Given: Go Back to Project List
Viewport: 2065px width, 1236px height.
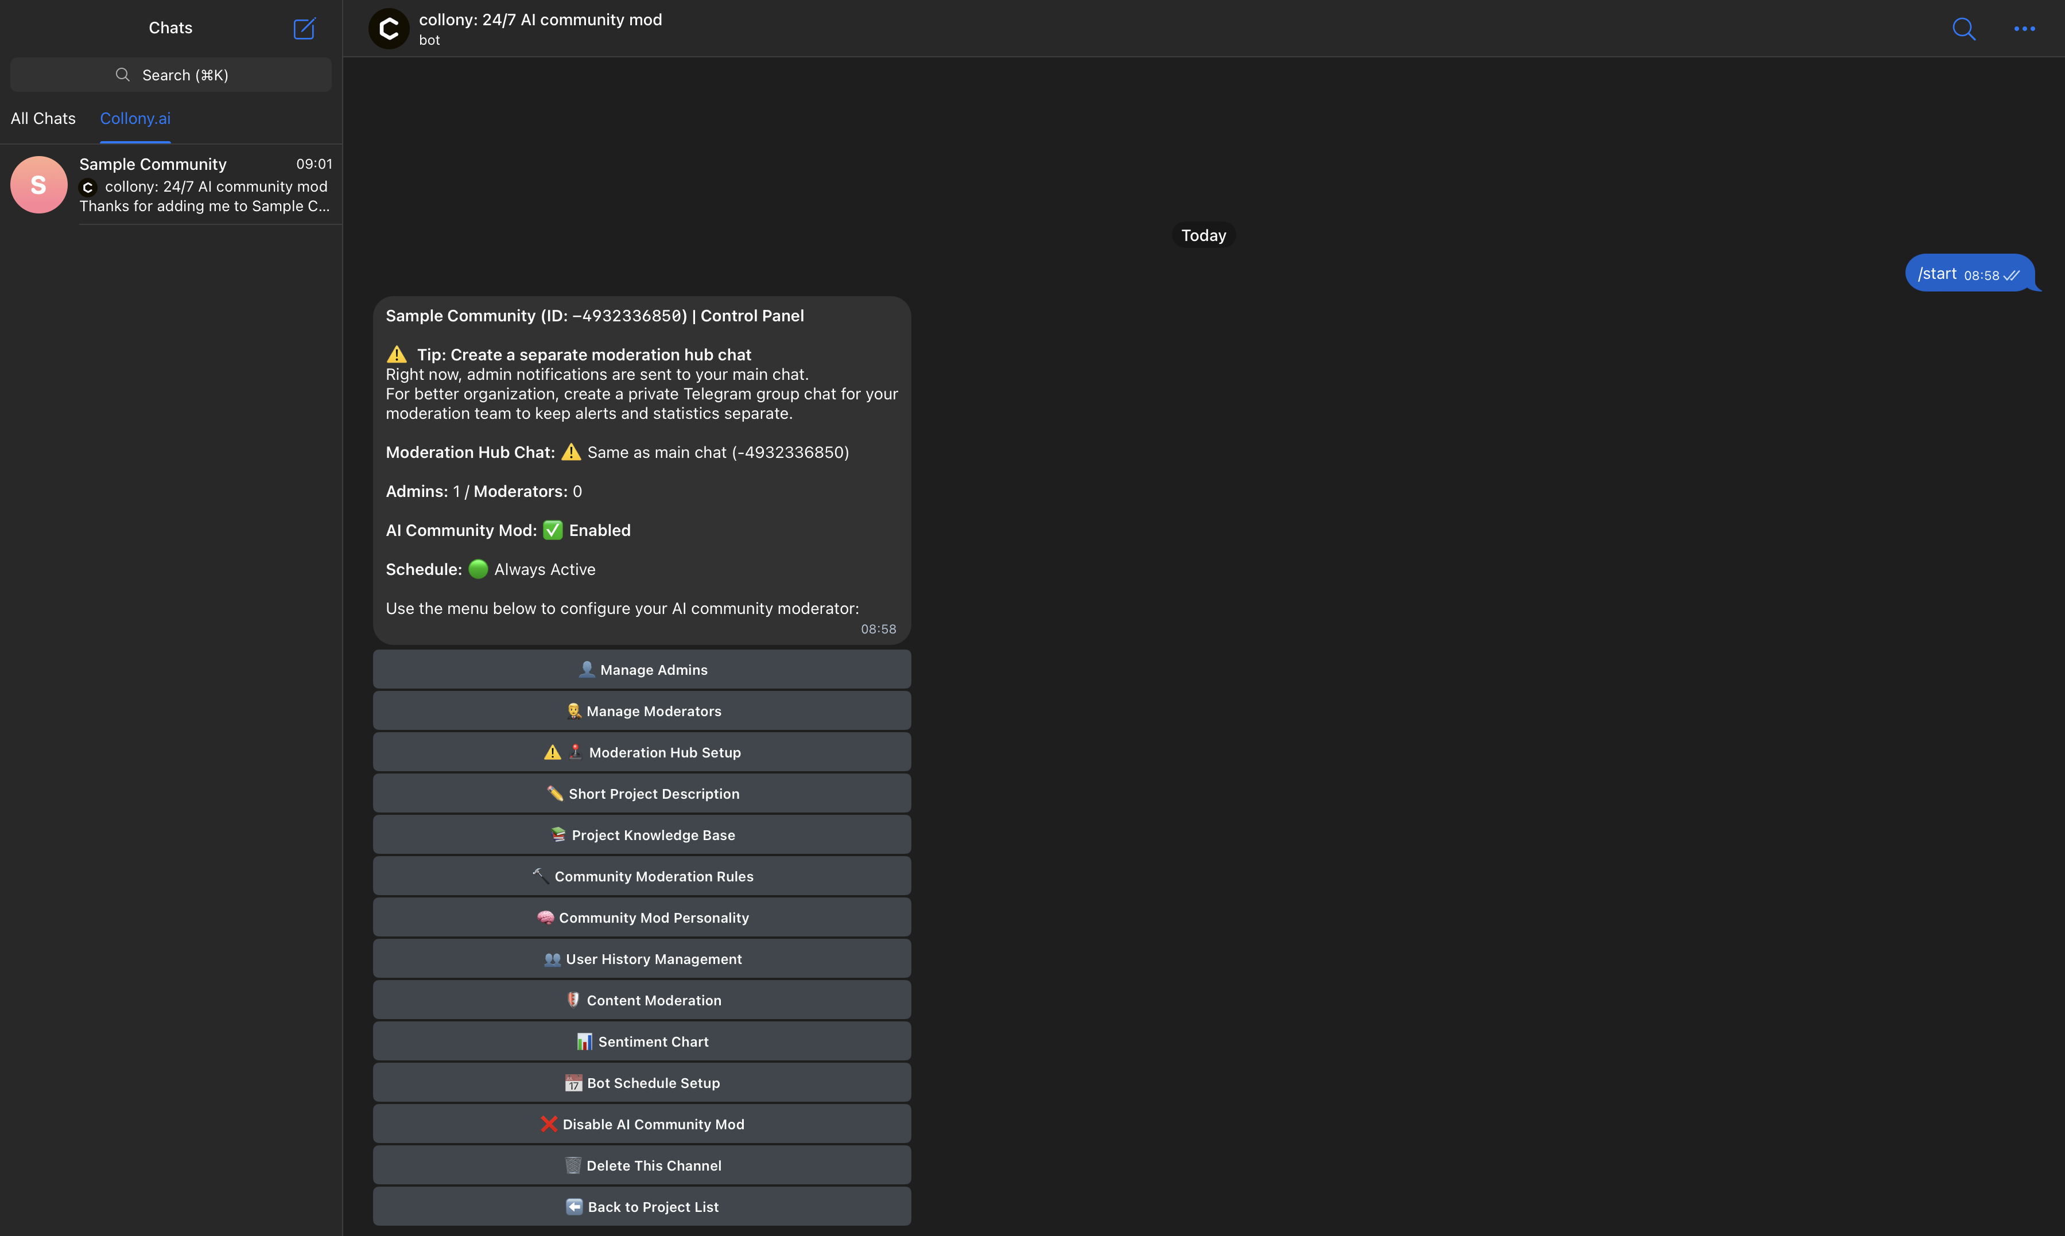Looking at the screenshot, I should [x=642, y=1206].
